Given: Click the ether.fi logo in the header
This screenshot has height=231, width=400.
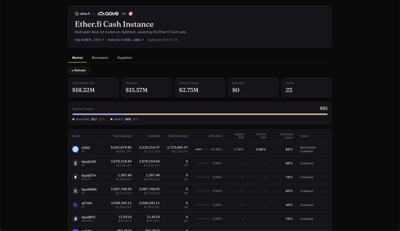Looking at the screenshot, I should click(82, 14).
